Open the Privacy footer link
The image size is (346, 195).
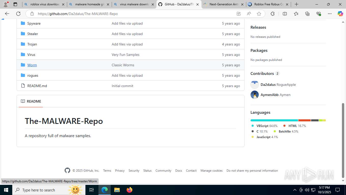coord(120,171)
